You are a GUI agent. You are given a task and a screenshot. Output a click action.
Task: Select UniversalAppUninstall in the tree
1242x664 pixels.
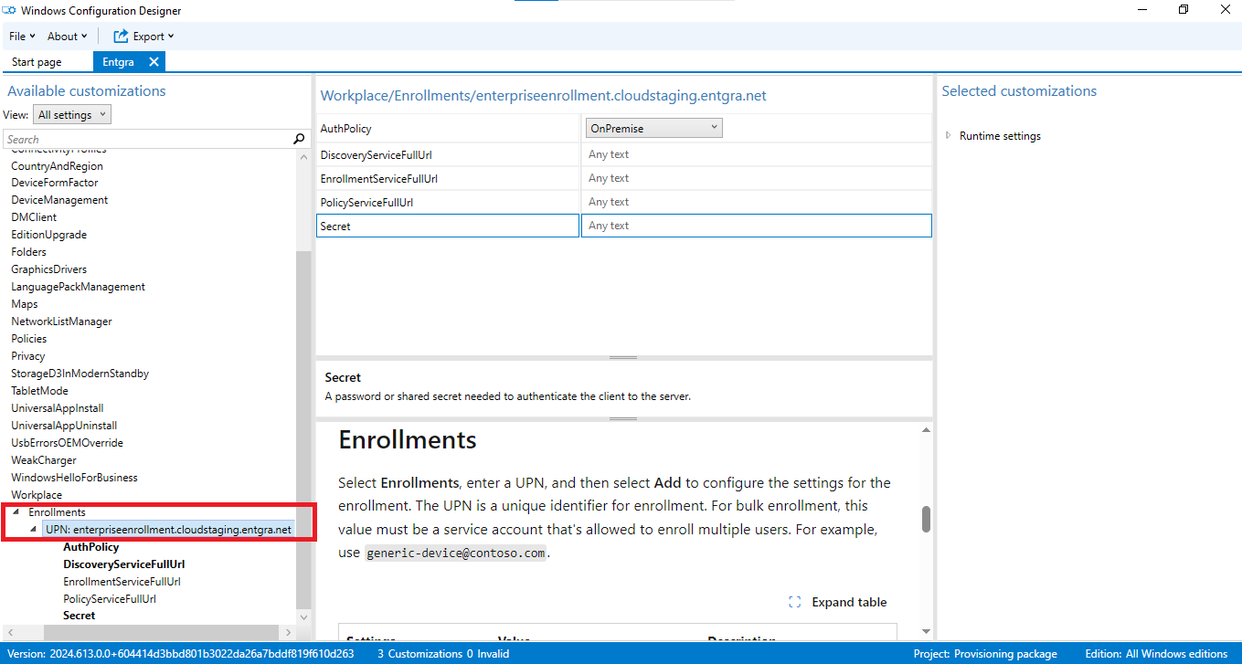click(x=64, y=426)
